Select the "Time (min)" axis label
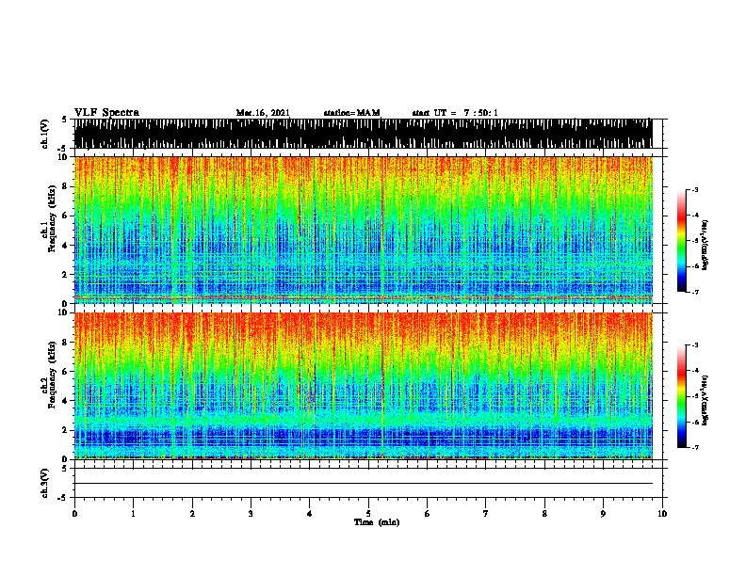The width and height of the screenshot is (746, 576). (x=377, y=522)
